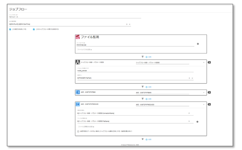Delete the parameter conversion block with its X icon

pos(209,62)
